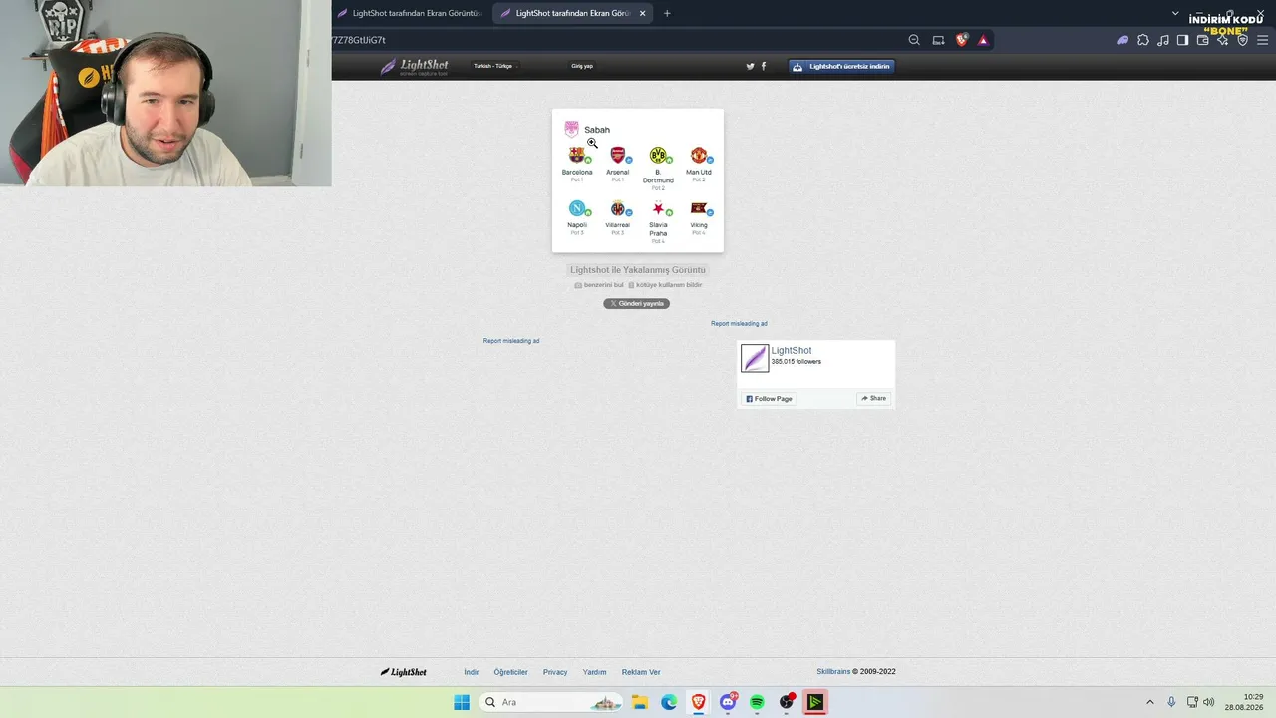Open the Brave Wallet icon

[x=1202, y=40]
